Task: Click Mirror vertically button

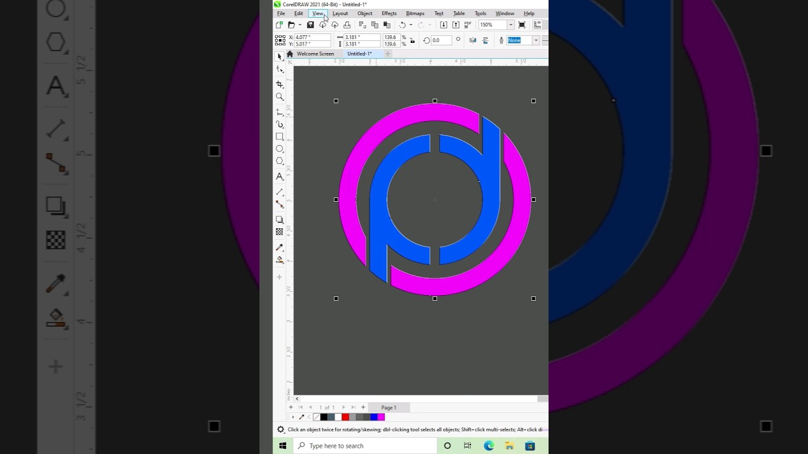Action: click(x=485, y=40)
